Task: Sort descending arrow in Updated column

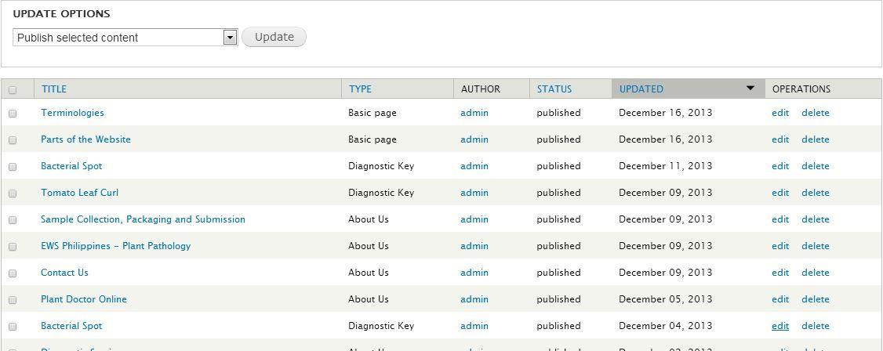Action: click(x=750, y=89)
